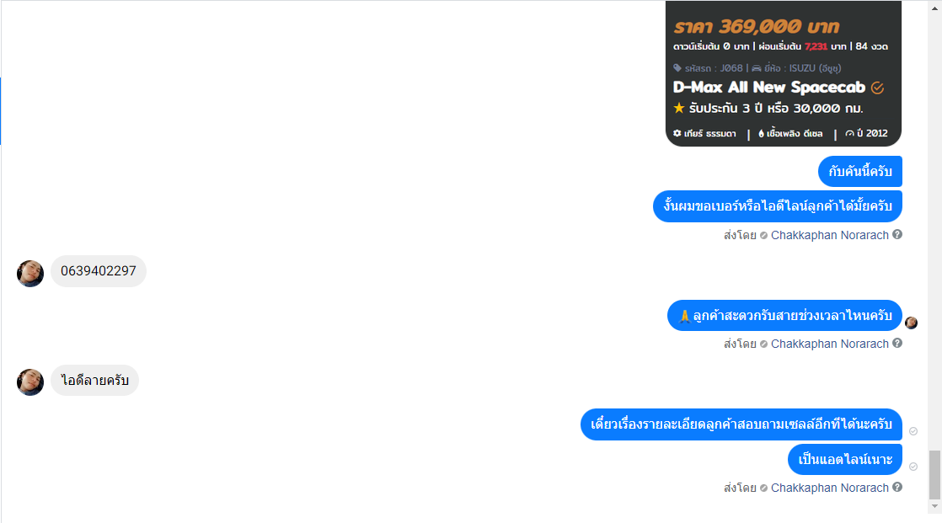Click customer avatar beside phone number 0639402297
Screen dimensions: 942x523
[x=30, y=274]
